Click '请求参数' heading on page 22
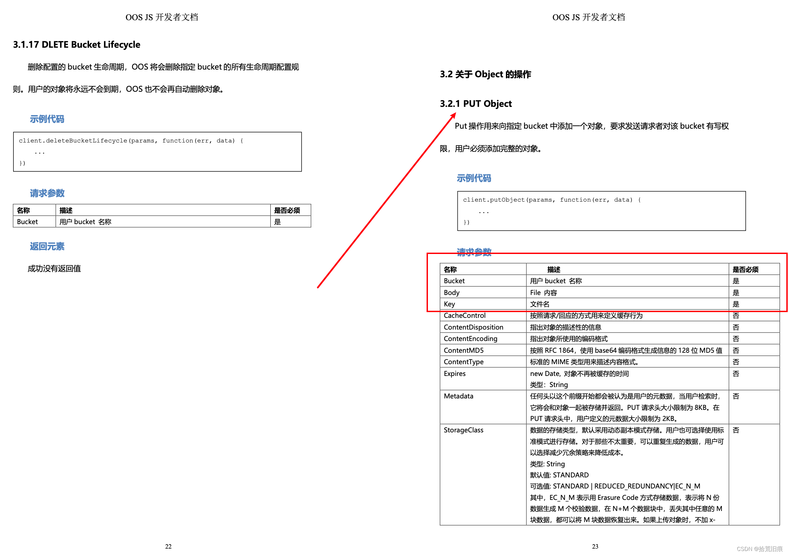 47,193
